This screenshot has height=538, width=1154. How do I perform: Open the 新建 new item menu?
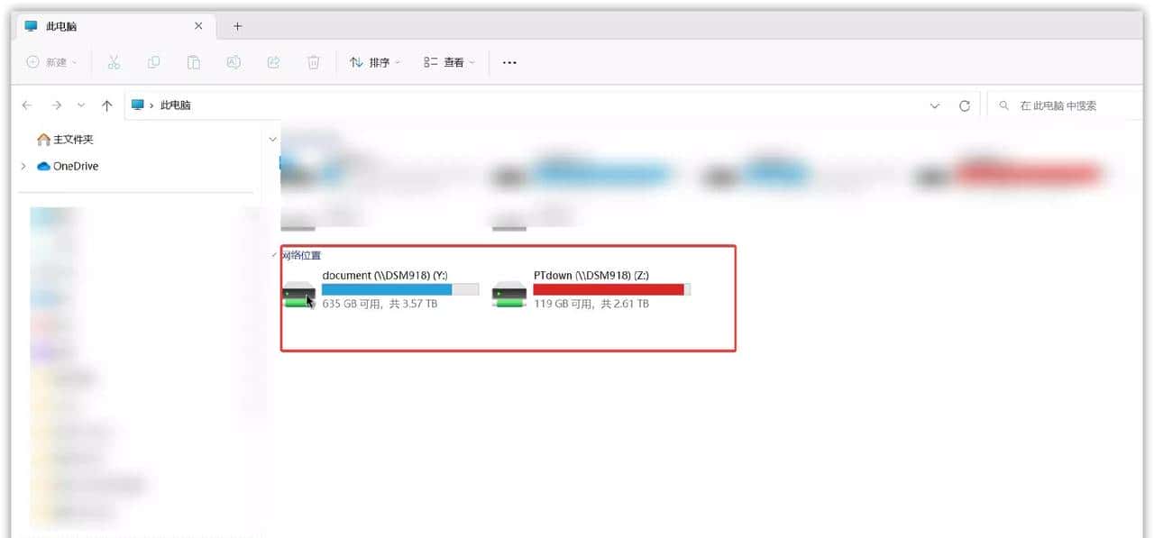point(51,62)
